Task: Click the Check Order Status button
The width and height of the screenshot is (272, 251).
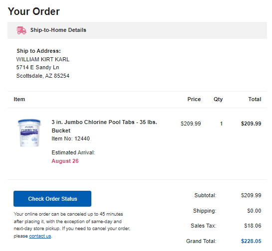Action: (52, 199)
